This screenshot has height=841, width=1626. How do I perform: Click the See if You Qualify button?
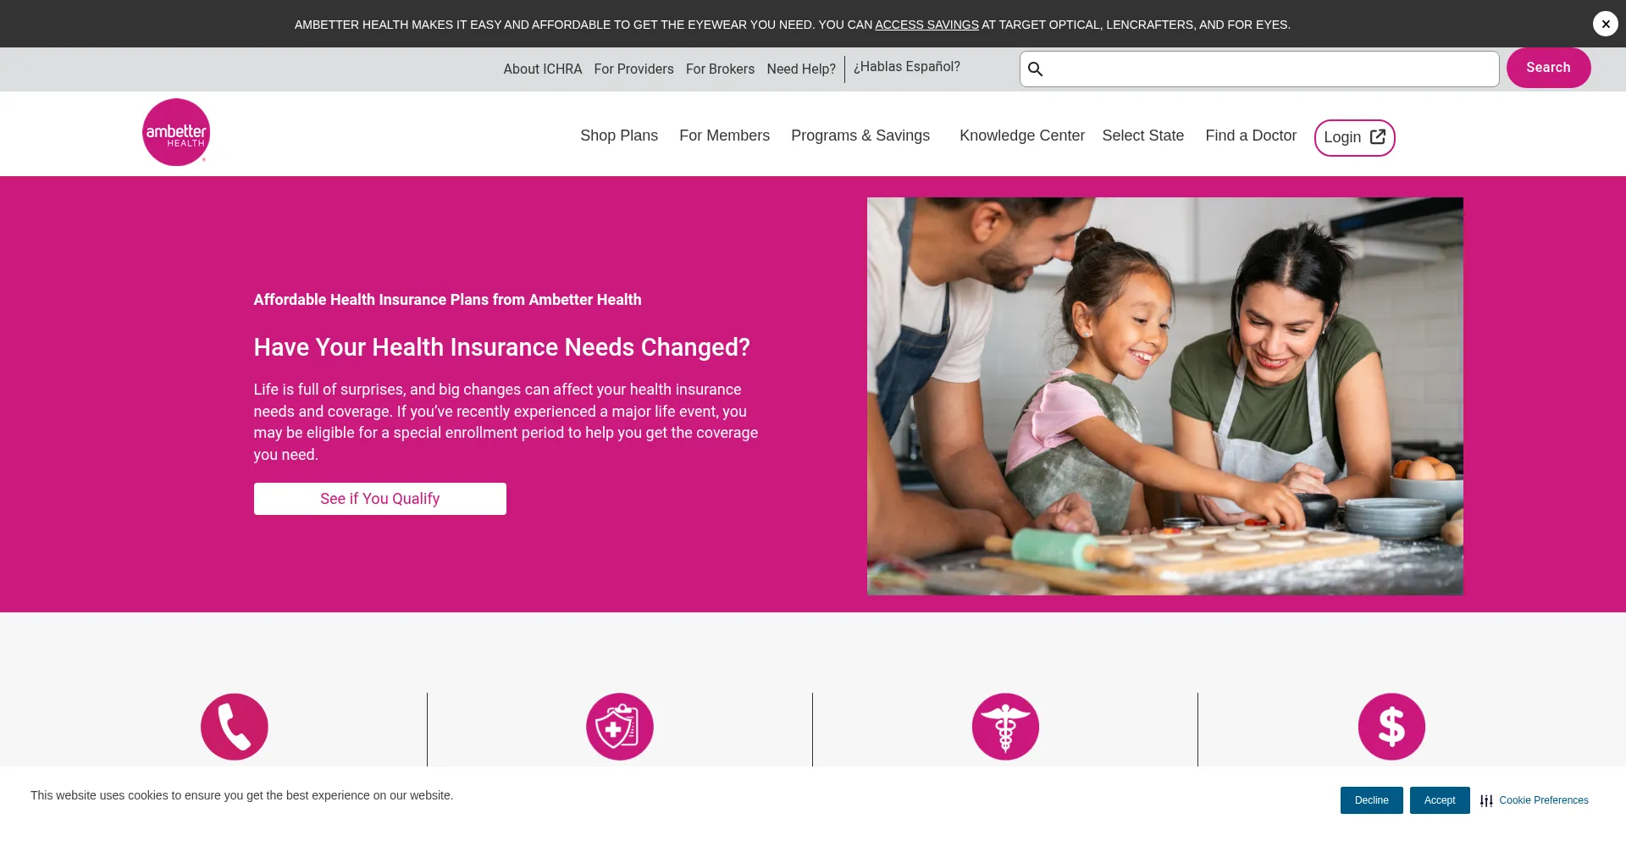click(x=380, y=499)
